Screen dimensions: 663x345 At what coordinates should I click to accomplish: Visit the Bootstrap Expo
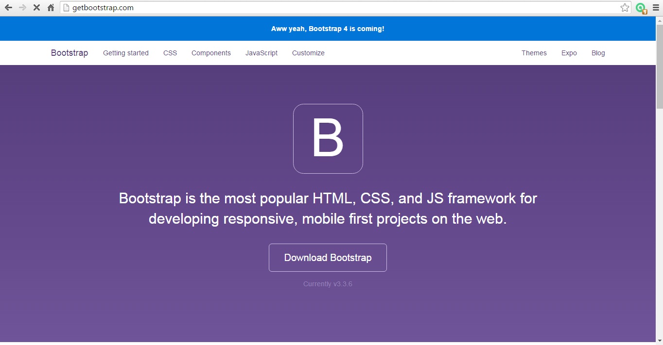569,53
